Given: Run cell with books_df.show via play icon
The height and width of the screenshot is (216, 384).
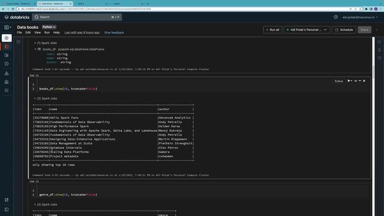Looking at the screenshot, I should [x=349, y=81].
